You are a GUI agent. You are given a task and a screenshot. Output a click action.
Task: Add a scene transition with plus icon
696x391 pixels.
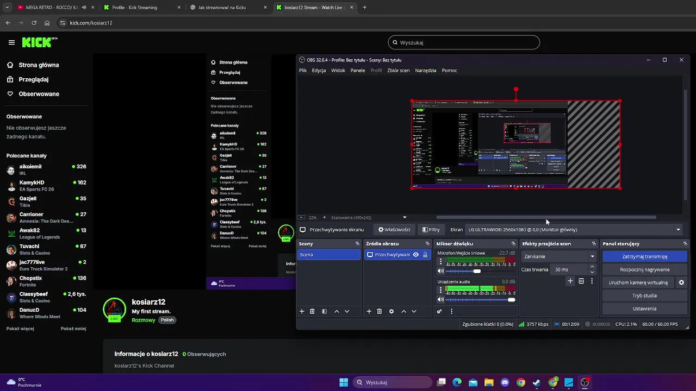tap(570, 281)
